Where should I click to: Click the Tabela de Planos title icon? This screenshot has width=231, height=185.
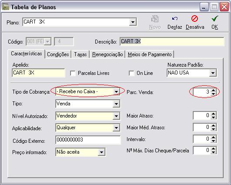(6, 7)
